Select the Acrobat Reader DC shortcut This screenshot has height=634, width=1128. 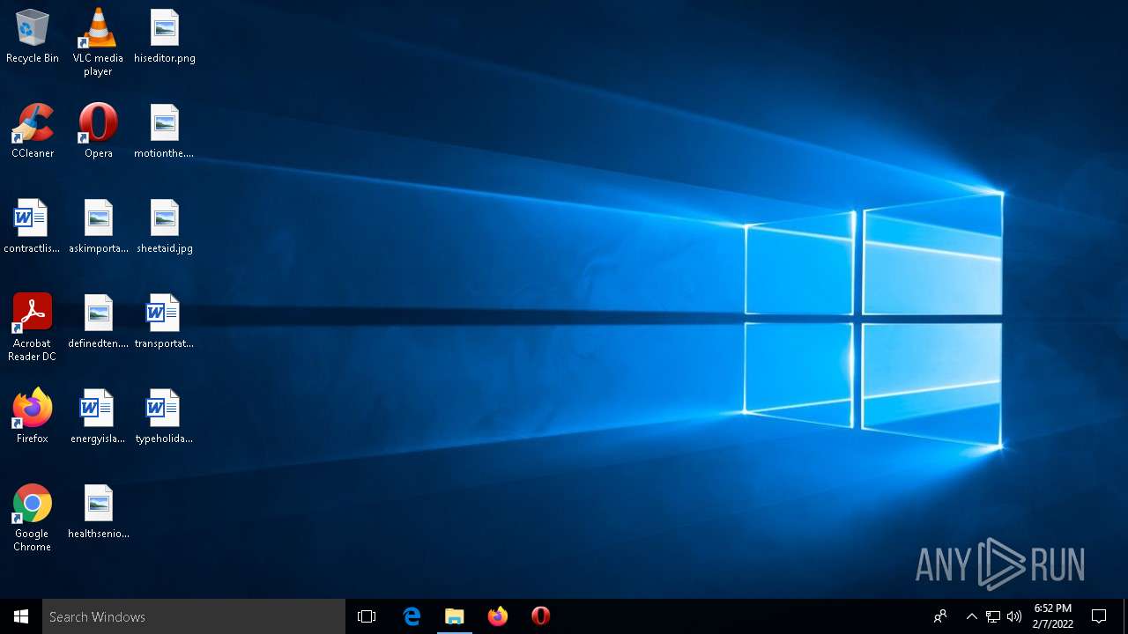33,328
